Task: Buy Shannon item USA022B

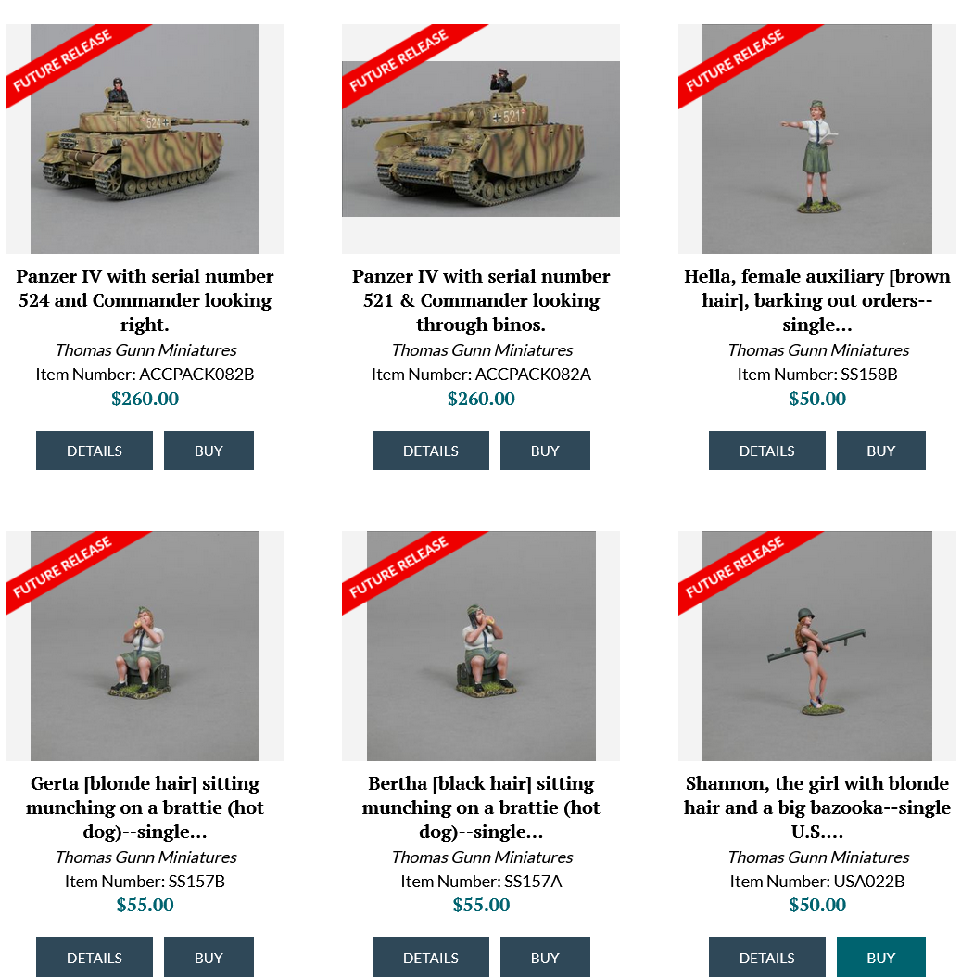Action: click(x=881, y=957)
